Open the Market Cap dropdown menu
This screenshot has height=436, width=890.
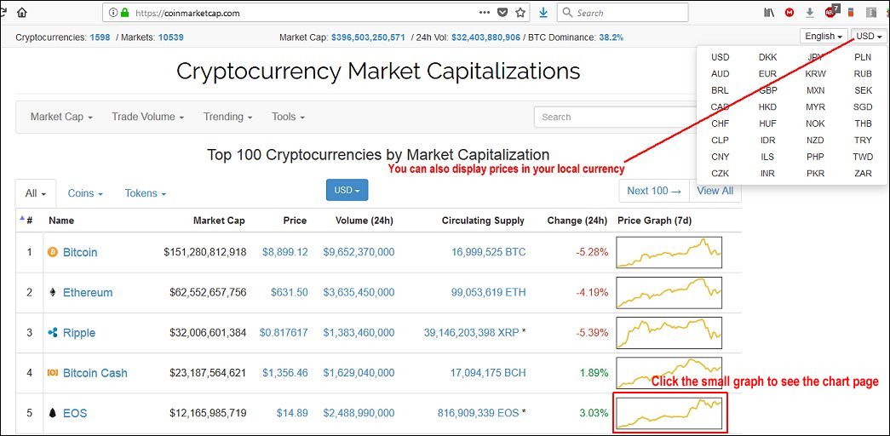click(61, 117)
